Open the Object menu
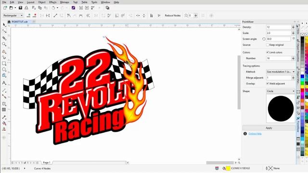Viewport: 308px width, 173px height. tap(42, 2)
